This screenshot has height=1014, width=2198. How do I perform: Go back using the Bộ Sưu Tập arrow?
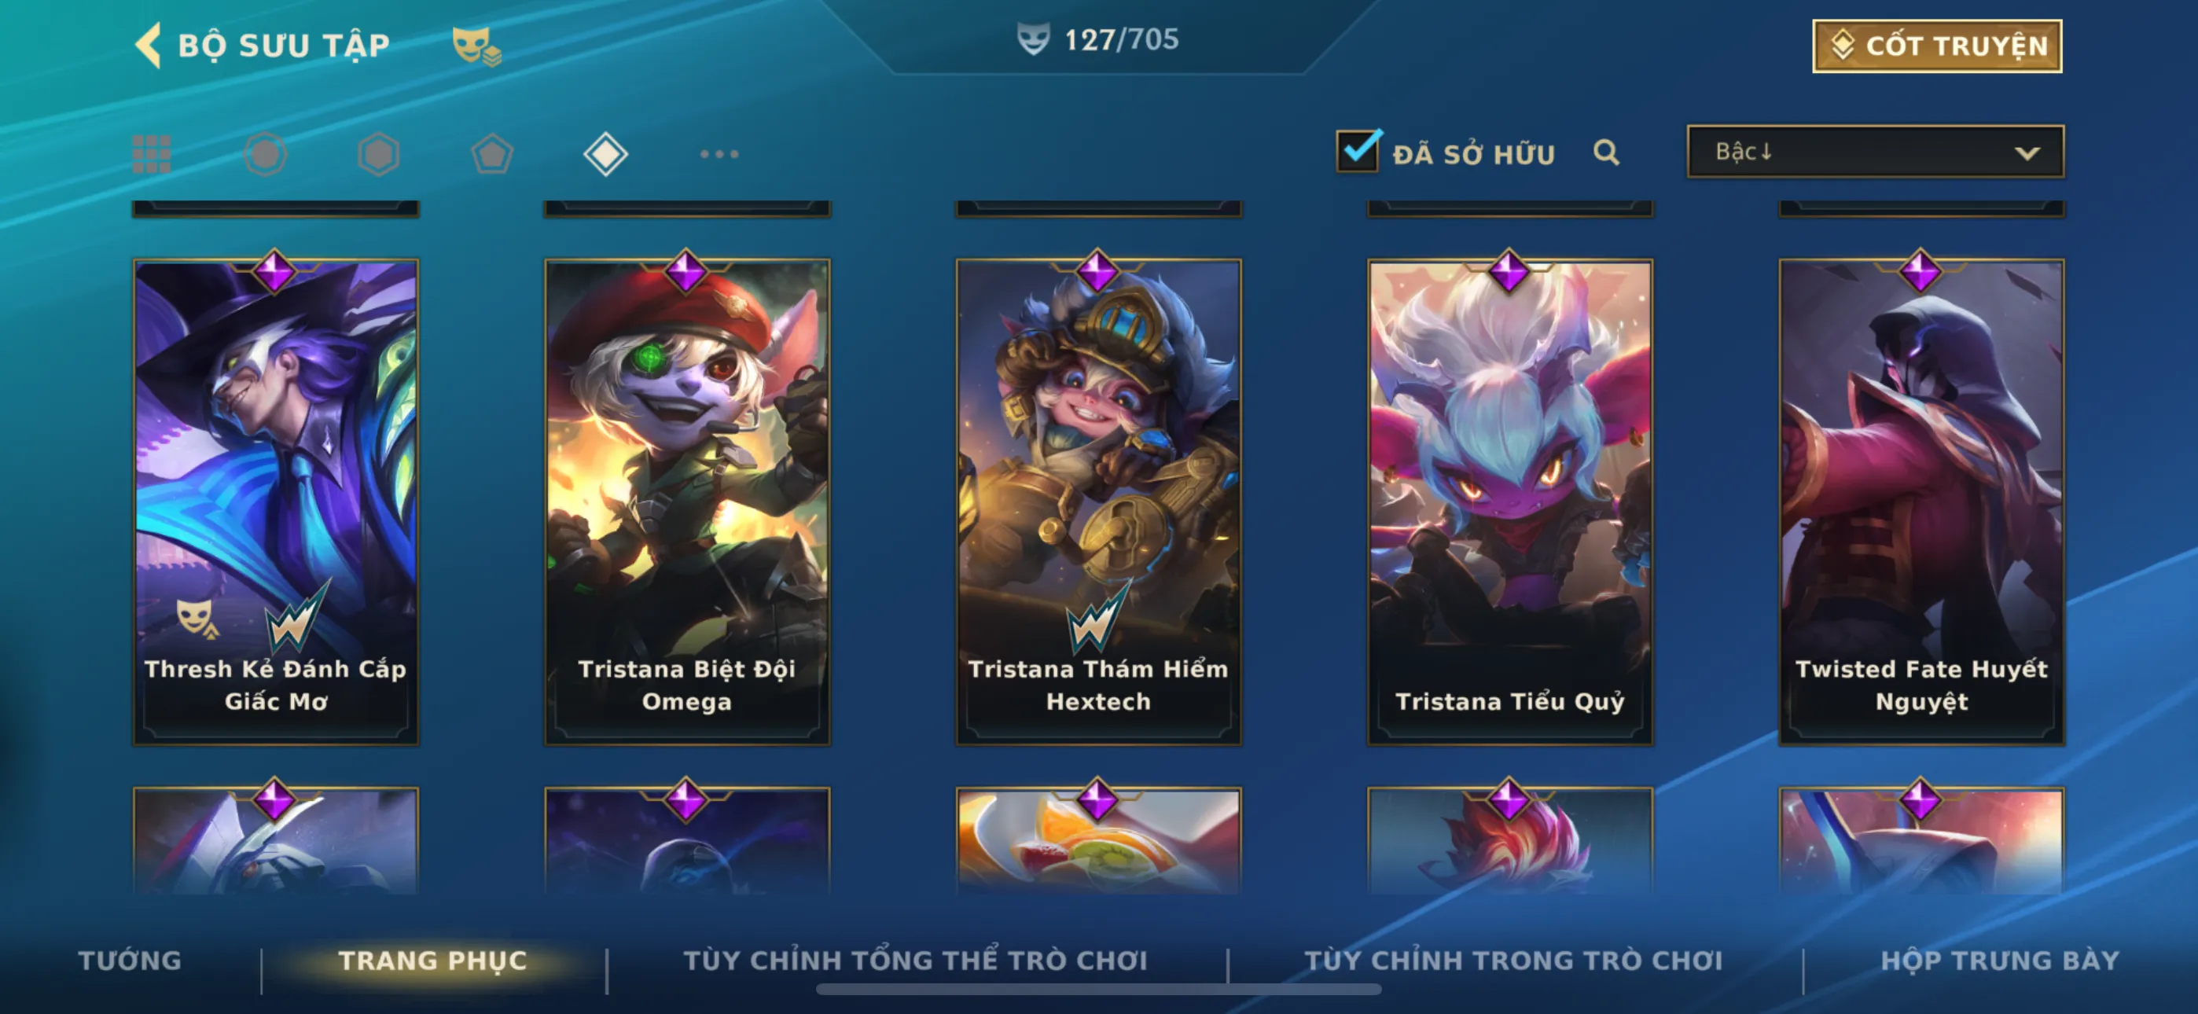pyautogui.click(x=149, y=46)
